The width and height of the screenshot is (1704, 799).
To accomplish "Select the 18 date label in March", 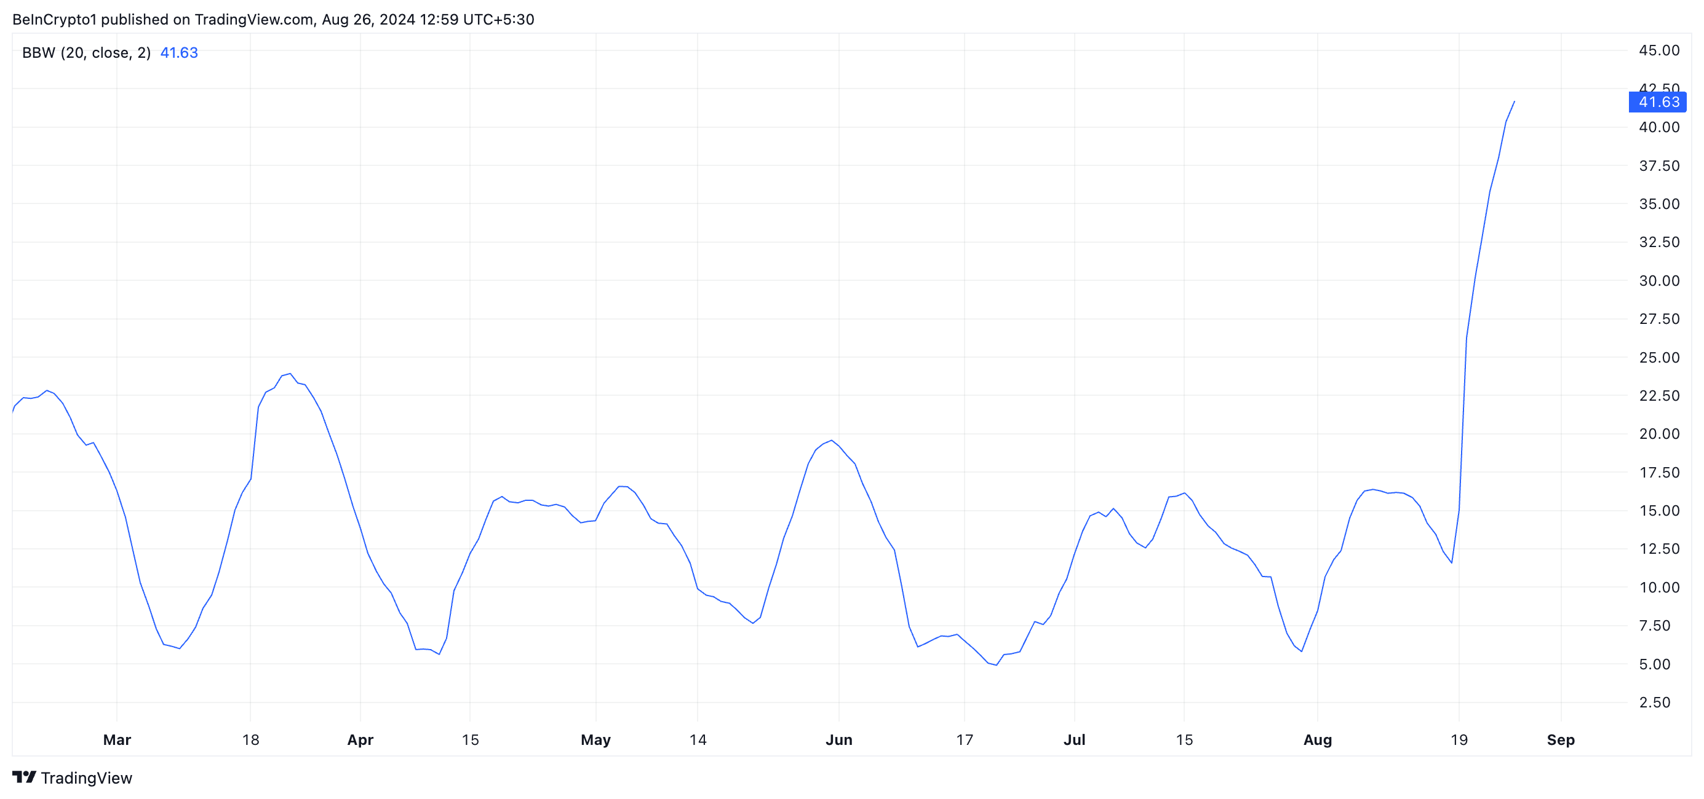I will click(251, 740).
